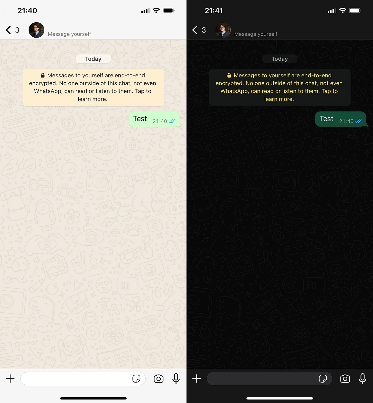Tap the 21:40 status bar clock
Screen dimensions: 373x403
pyautogui.click(x=27, y=10)
